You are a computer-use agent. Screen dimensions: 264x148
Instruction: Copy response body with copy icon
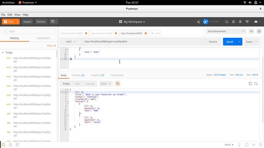[250, 83]
